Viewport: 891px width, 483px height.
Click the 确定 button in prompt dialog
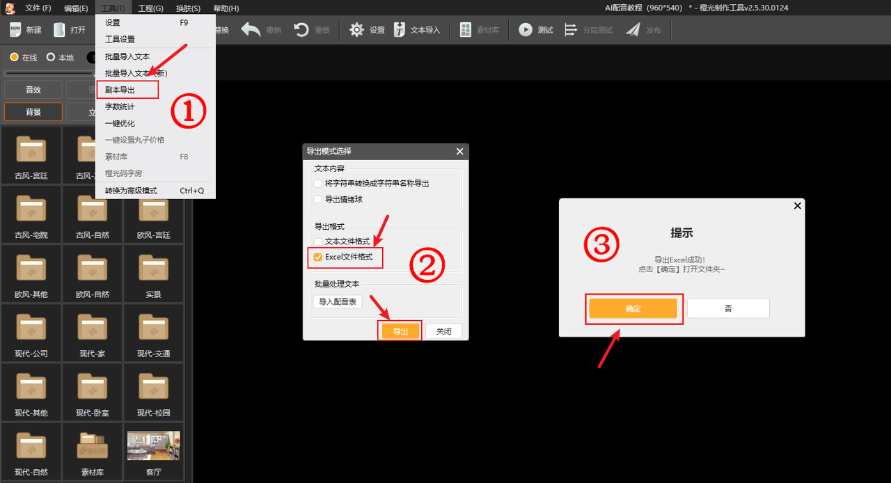tap(633, 308)
